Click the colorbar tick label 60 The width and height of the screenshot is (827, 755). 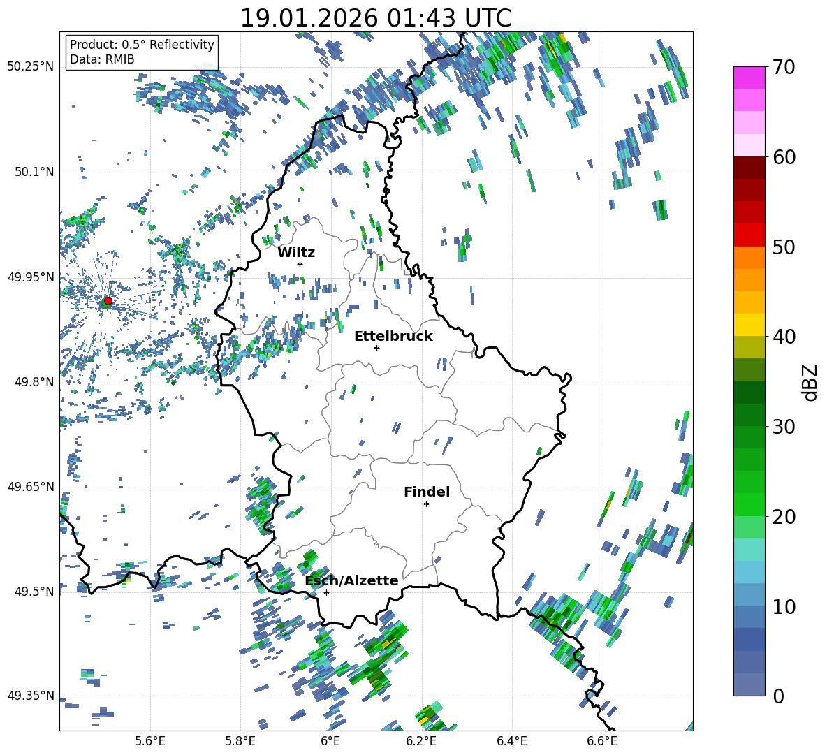[783, 157]
